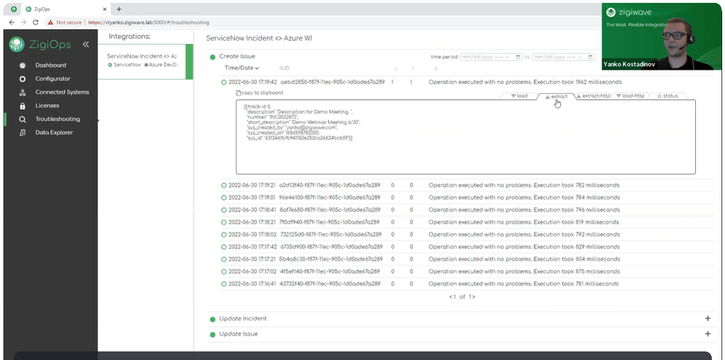Click the Troubleshooting magnifier icon
Viewport: 725px width, 360px height.
click(22, 120)
